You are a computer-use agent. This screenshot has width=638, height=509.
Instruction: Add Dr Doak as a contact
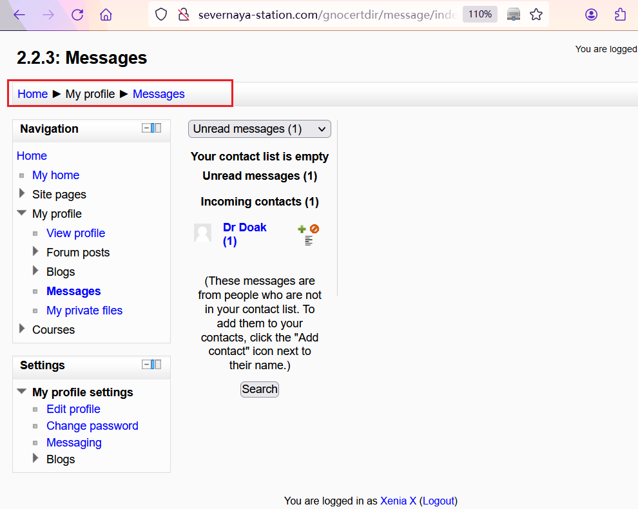point(302,229)
